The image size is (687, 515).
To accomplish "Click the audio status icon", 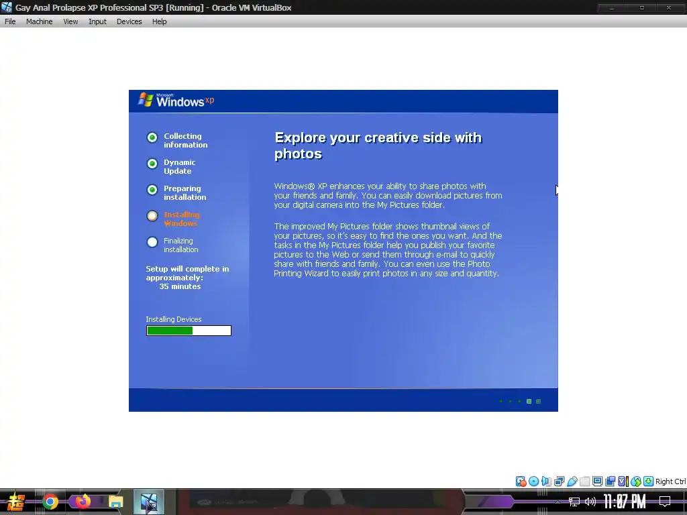I will [546, 481].
